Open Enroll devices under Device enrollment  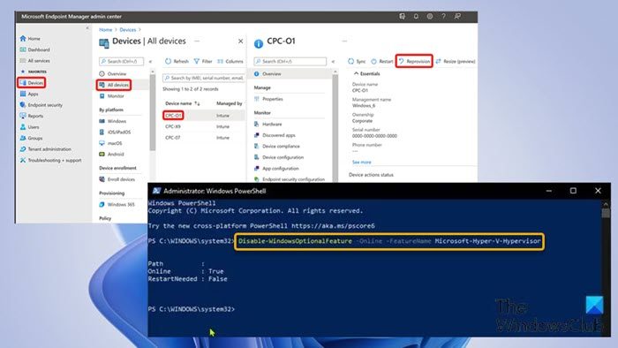coord(117,179)
